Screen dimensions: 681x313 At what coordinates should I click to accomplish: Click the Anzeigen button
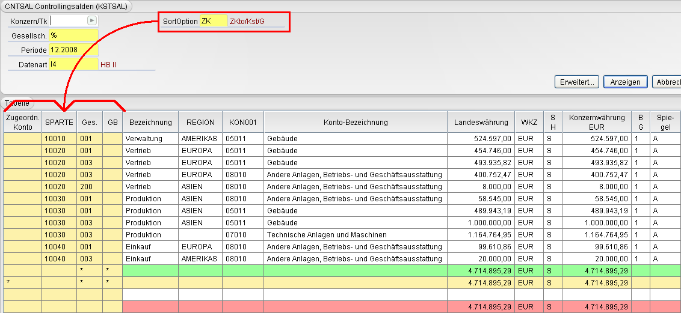625,82
